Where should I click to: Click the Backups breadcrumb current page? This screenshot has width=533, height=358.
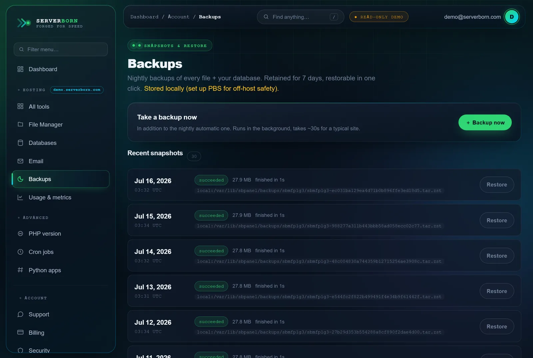pos(210,17)
